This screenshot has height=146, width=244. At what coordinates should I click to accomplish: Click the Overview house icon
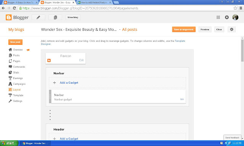(x=10, y=50)
